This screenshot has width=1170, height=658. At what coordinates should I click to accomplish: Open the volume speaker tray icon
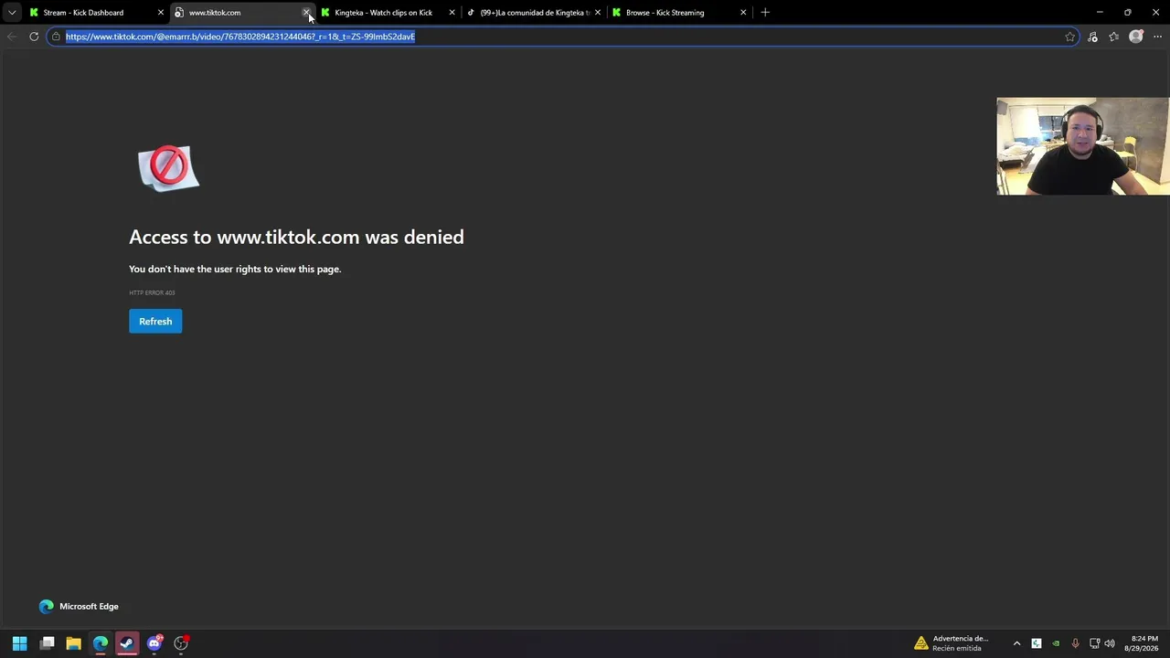tap(1110, 643)
